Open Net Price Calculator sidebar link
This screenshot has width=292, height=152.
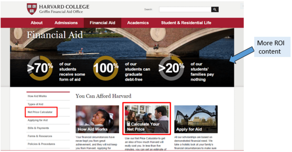tap(40, 112)
